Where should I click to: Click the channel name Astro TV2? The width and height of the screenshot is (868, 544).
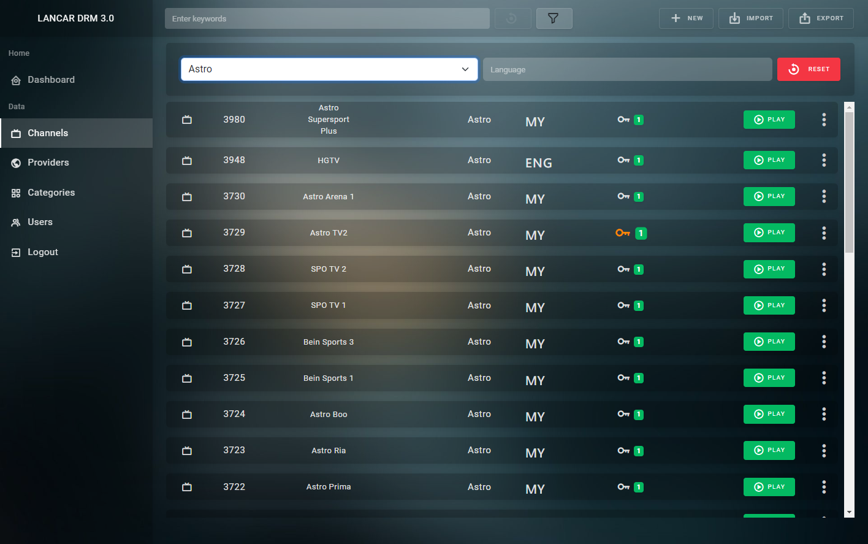point(329,233)
